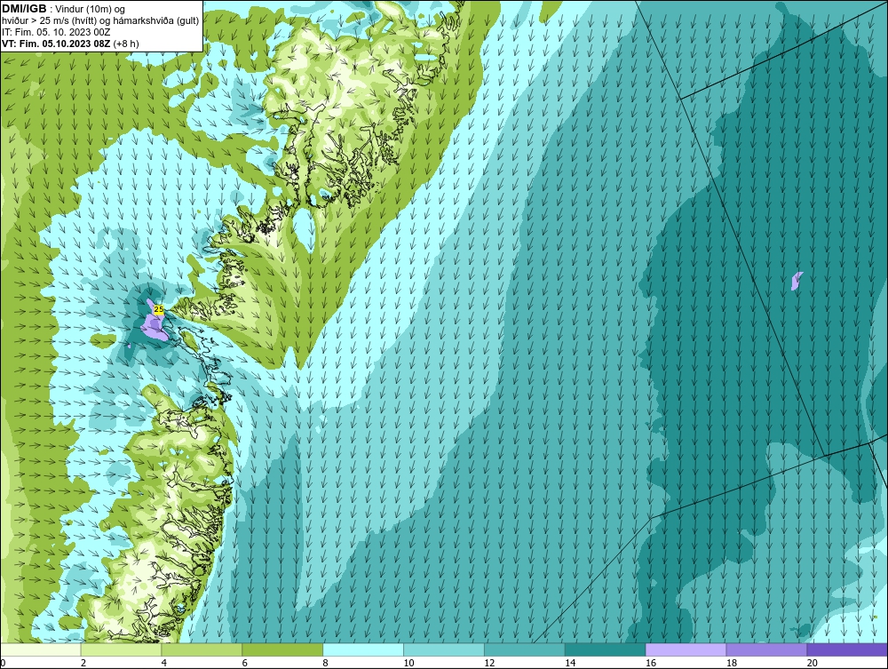
Task: Click the "DMI/IGB" title text
Action: (24, 9)
